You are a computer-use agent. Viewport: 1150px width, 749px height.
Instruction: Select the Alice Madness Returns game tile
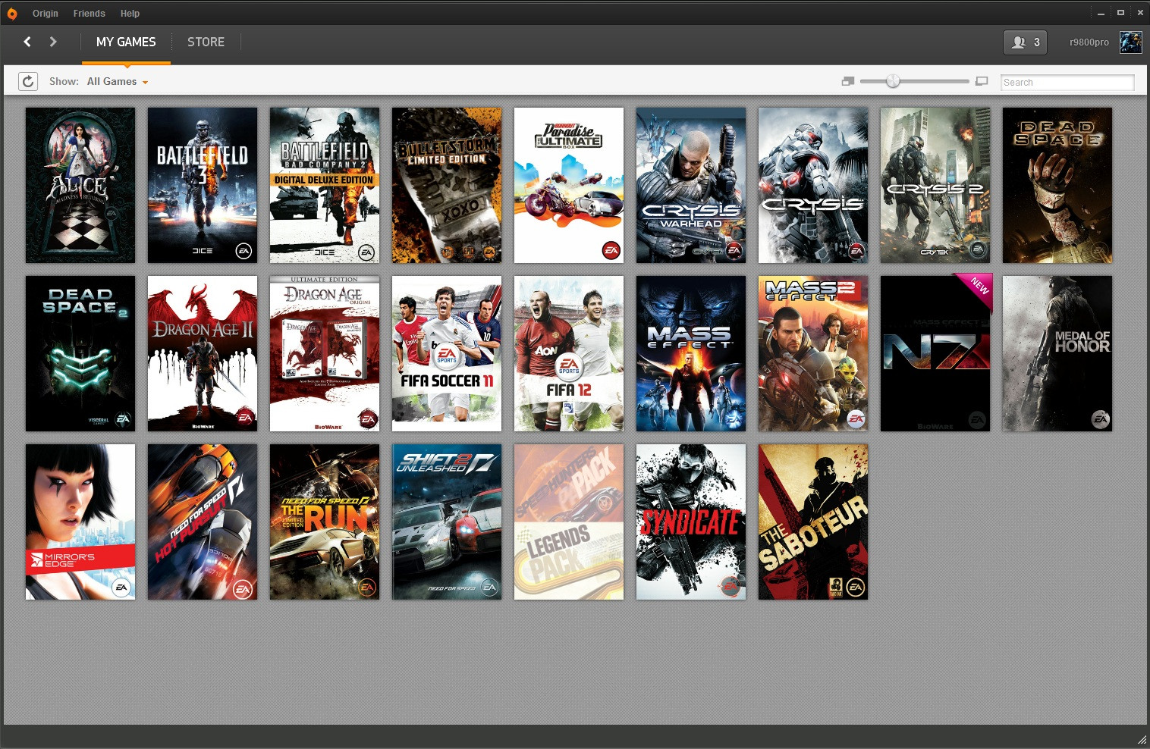click(80, 185)
